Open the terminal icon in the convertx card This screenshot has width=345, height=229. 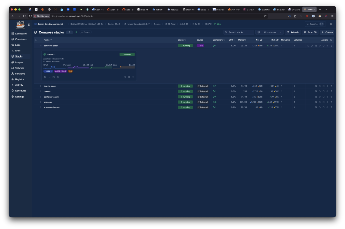49,77
